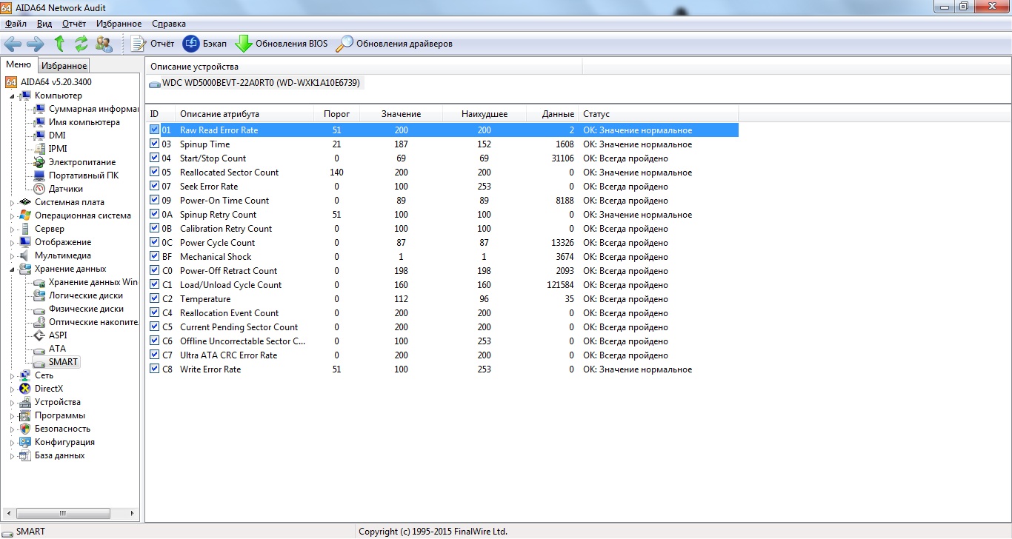The height and width of the screenshot is (539, 1012).
Task: Open the Файл menu
Action: pyautogui.click(x=16, y=24)
